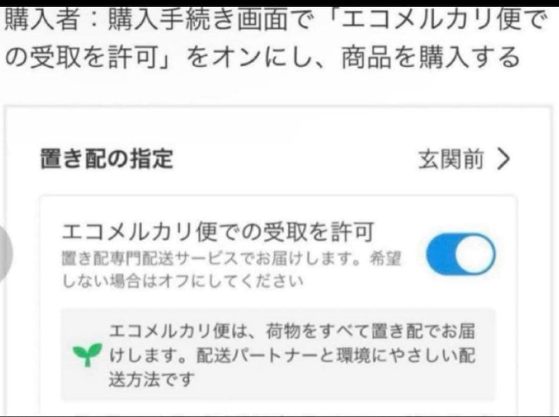The height and width of the screenshot is (417, 559).
Task: Click the けします。配送パートナーと環境にやさしい line
Action: tap(292, 356)
